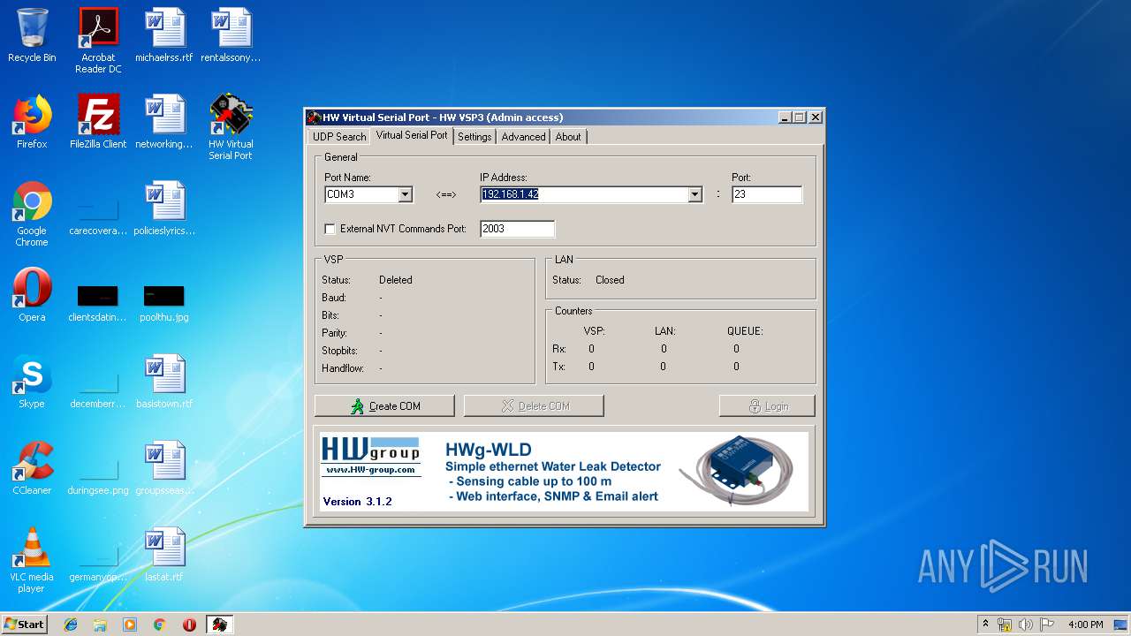
Task: Open the Windows Start menu
Action: click(x=25, y=625)
